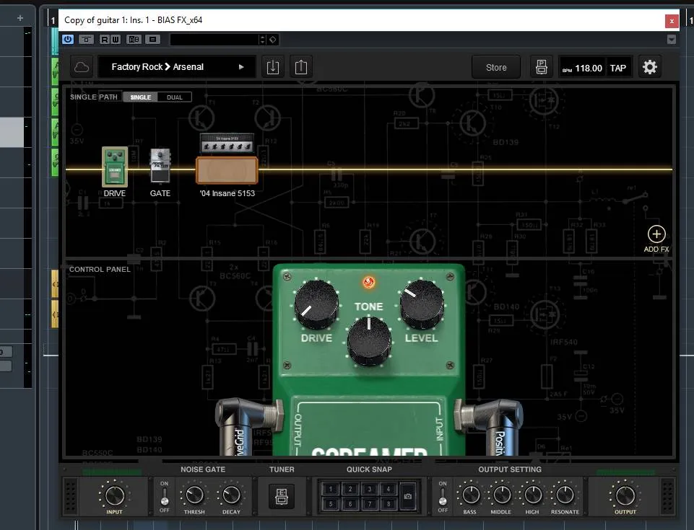Screen dimensions: 694x530
Task: Toggle the plugin power bypass button
Action: click(68, 40)
